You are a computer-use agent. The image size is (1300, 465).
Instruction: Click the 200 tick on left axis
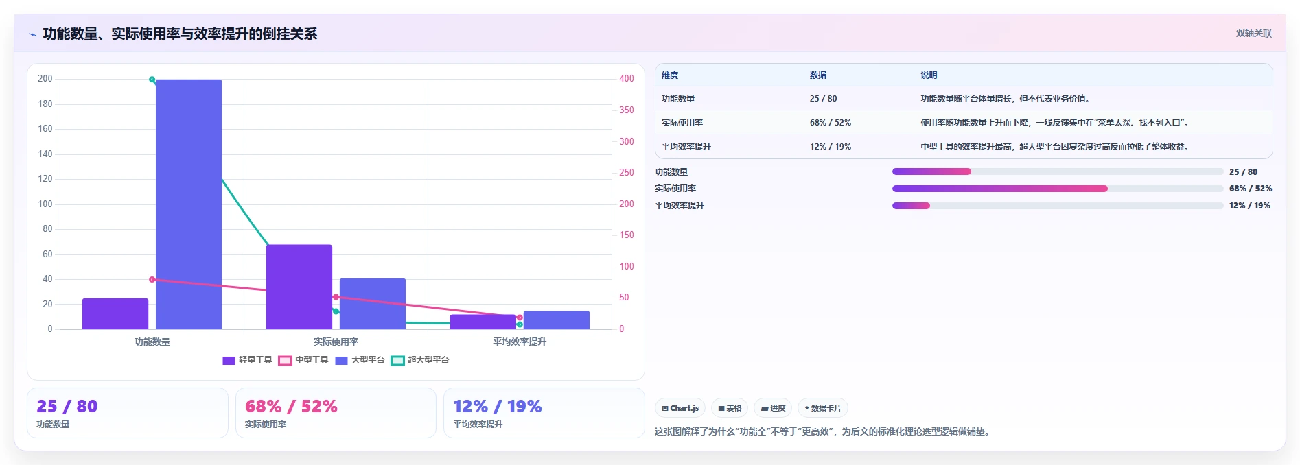(45, 79)
